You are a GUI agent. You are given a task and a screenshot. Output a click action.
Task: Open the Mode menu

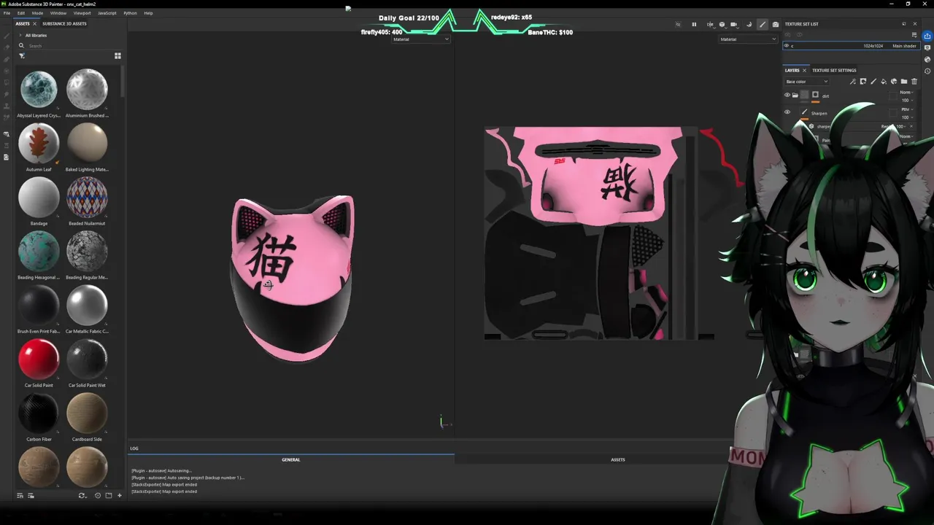37,13
